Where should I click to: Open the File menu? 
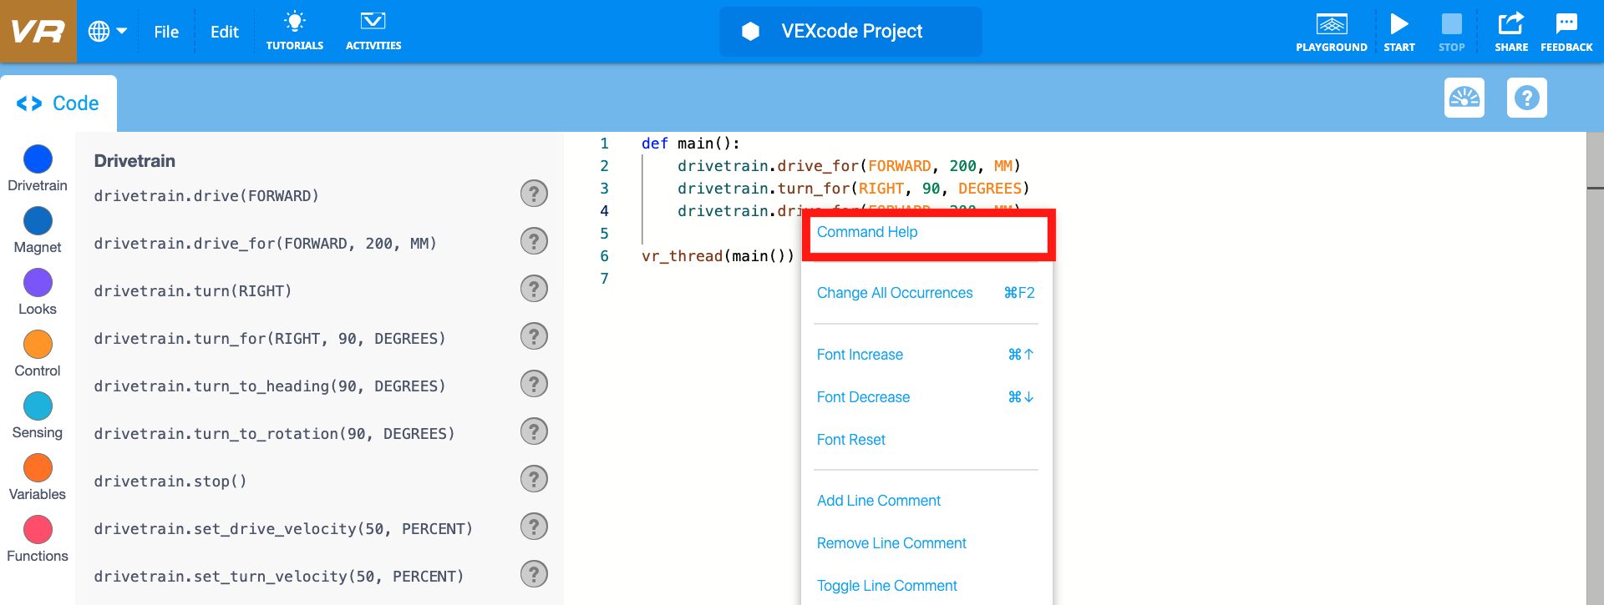[166, 32]
